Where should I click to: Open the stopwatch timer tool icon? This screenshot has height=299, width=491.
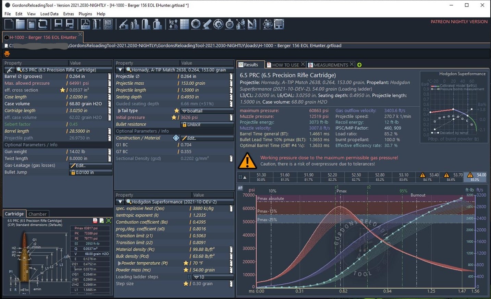(230, 24)
